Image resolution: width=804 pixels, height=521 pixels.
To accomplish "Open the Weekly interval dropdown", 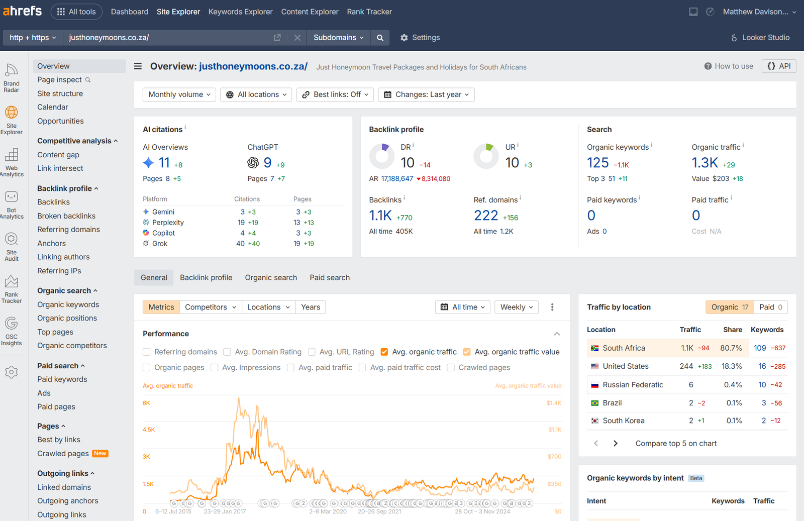I will [x=517, y=307].
